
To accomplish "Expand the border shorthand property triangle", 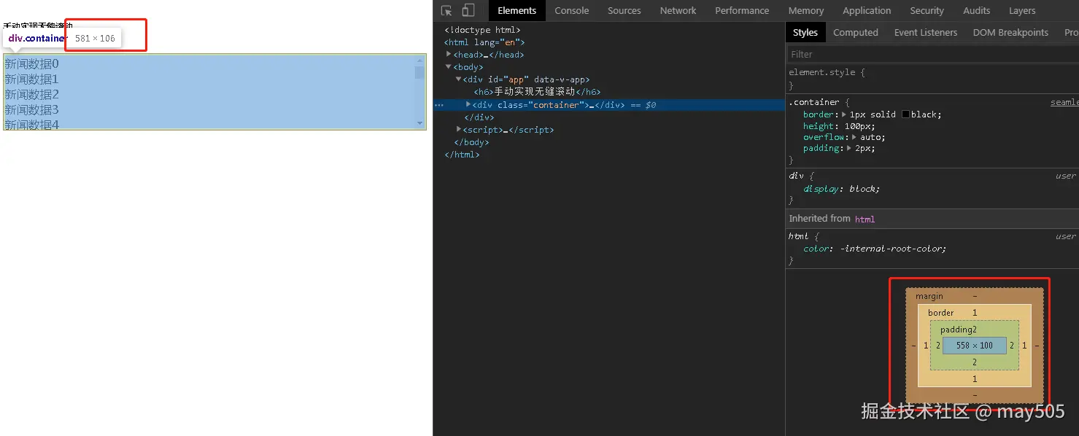I will (x=844, y=114).
